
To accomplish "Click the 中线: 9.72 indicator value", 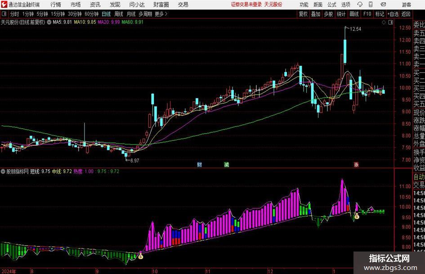I will [x=62, y=171].
